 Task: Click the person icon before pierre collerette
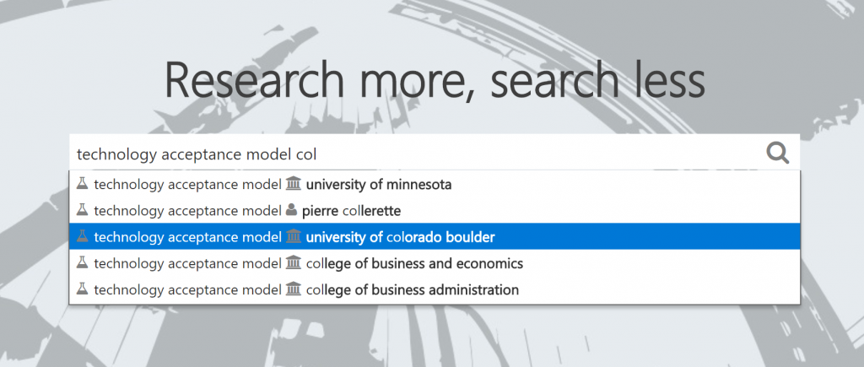pyautogui.click(x=292, y=210)
